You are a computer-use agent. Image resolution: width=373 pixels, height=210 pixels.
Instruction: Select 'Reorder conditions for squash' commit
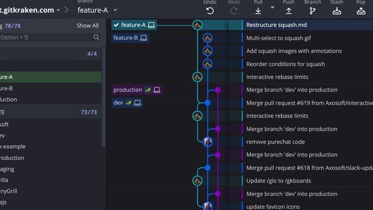click(x=286, y=64)
